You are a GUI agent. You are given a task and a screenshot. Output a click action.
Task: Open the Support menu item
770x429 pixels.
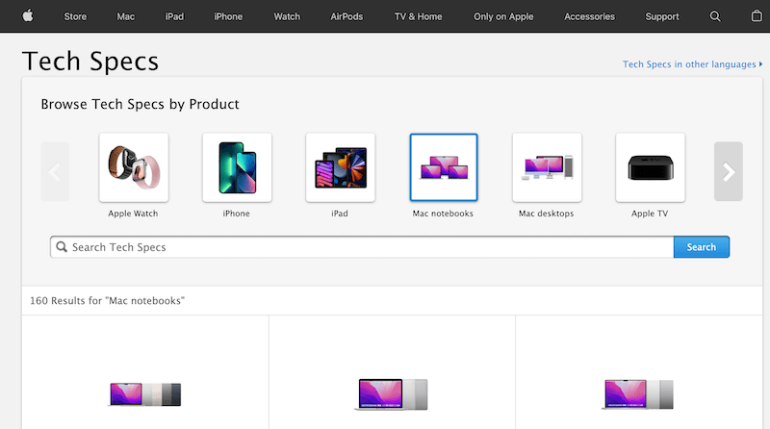(x=662, y=16)
